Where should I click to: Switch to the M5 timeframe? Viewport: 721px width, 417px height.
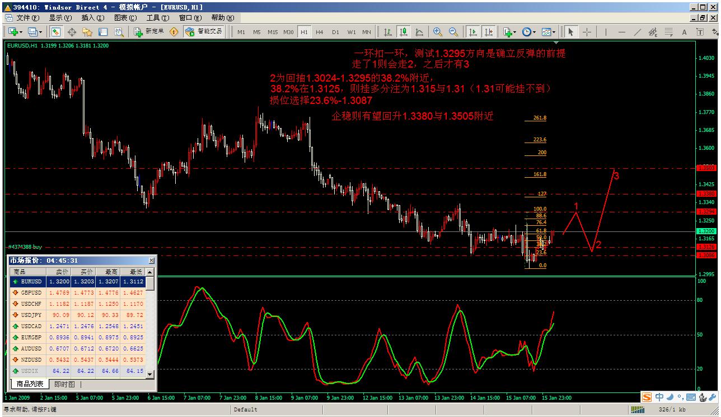point(256,32)
